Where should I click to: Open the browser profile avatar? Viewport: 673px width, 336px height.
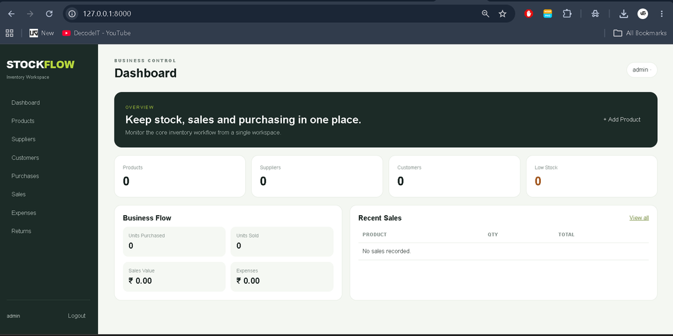click(643, 14)
